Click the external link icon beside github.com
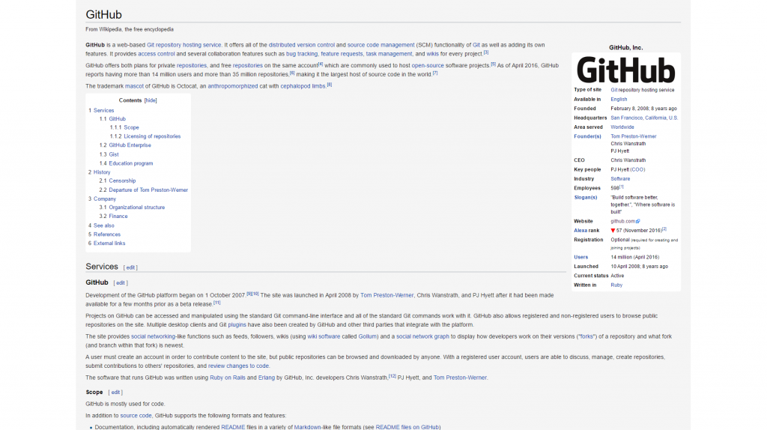 tap(638, 222)
